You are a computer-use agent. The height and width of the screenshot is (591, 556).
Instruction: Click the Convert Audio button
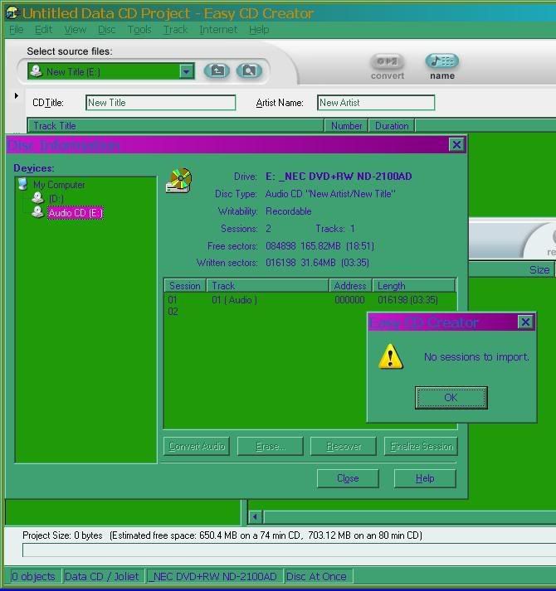pyautogui.click(x=197, y=446)
